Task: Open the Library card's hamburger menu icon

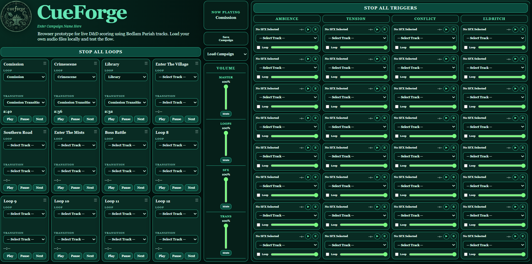Action: tap(146, 64)
